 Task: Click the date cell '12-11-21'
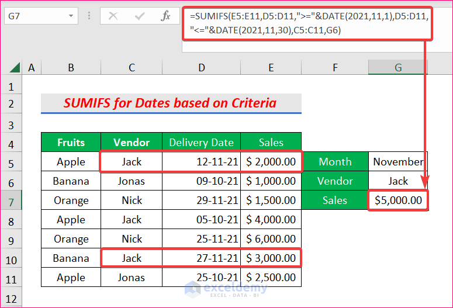point(201,161)
